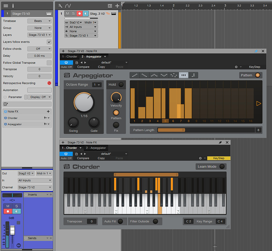Image resolution: width=272 pixels, height=251 pixels.
Task: Click the Retrospective Recording red icon
Action: [49, 83]
